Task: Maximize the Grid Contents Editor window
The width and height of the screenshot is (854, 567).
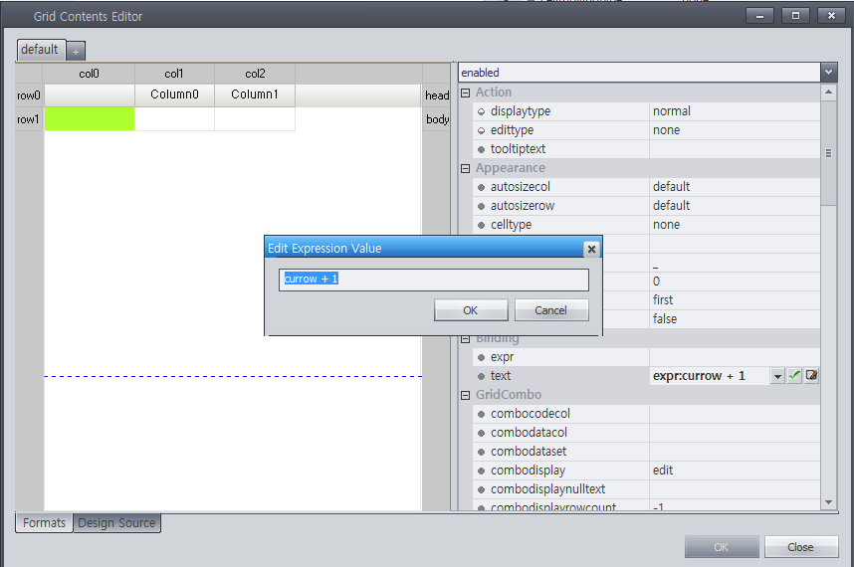Action: (795, 16)
